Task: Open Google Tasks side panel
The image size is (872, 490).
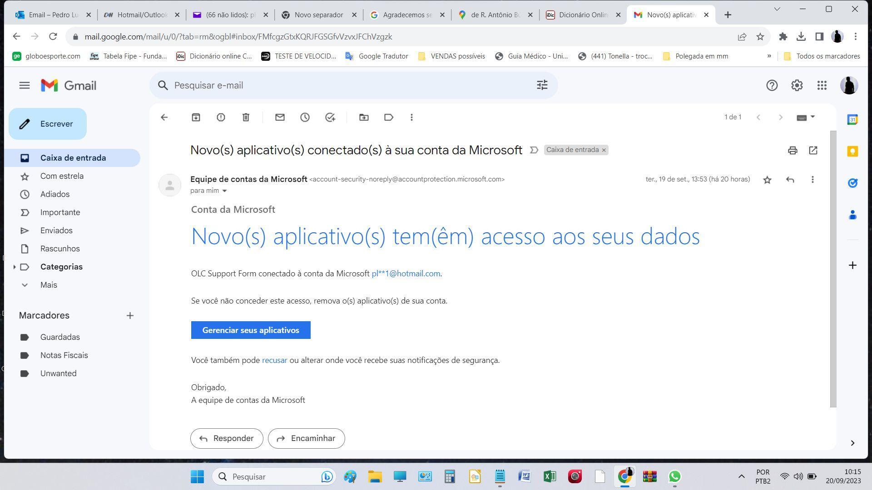Action: 852,183
